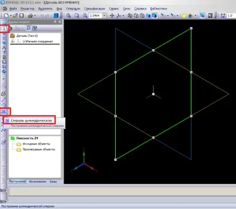Open the Исходные объекты folder
This screenshot has width=236, height=209.
(x=36, y=144)
